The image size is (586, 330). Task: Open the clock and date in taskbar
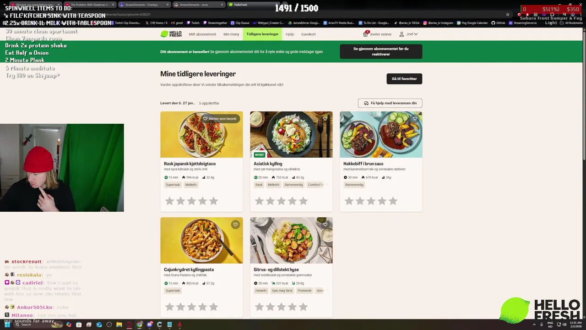(576, 324)
